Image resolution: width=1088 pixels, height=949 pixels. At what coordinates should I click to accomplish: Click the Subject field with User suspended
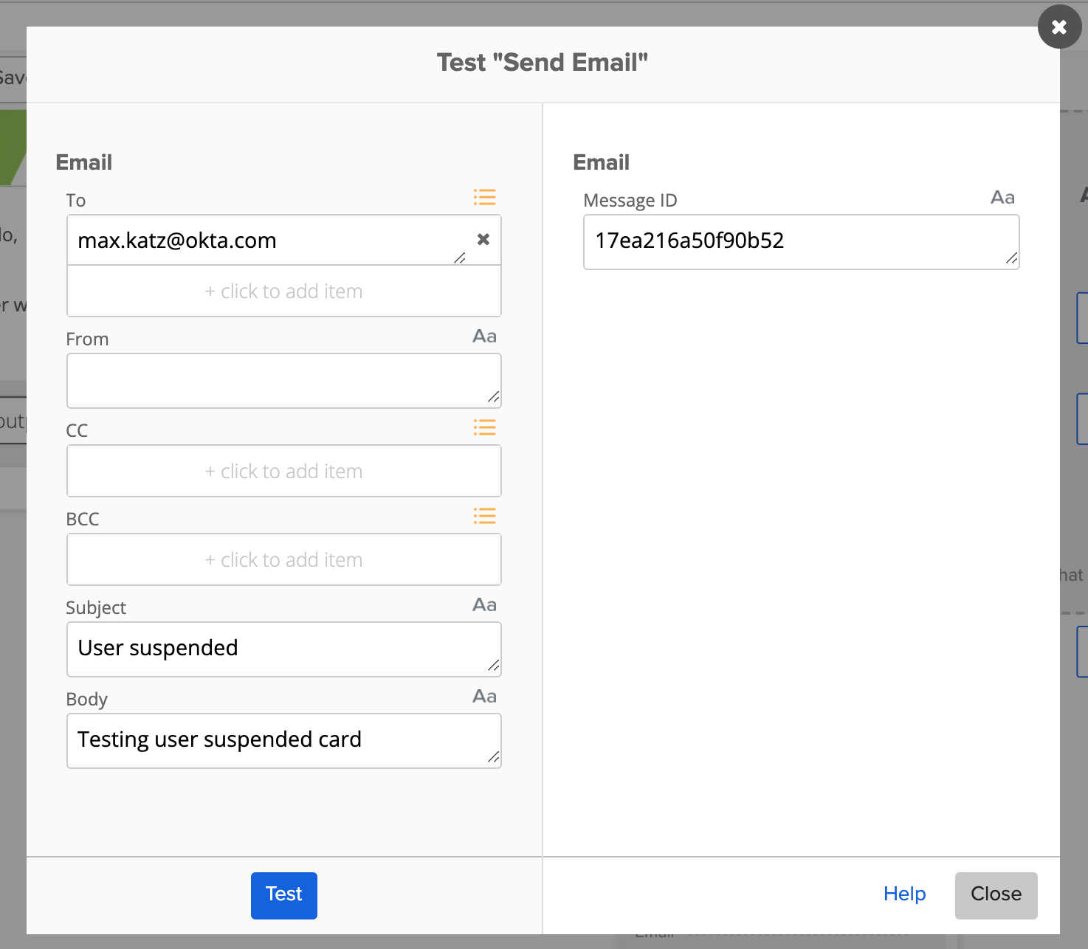(284, 649)
